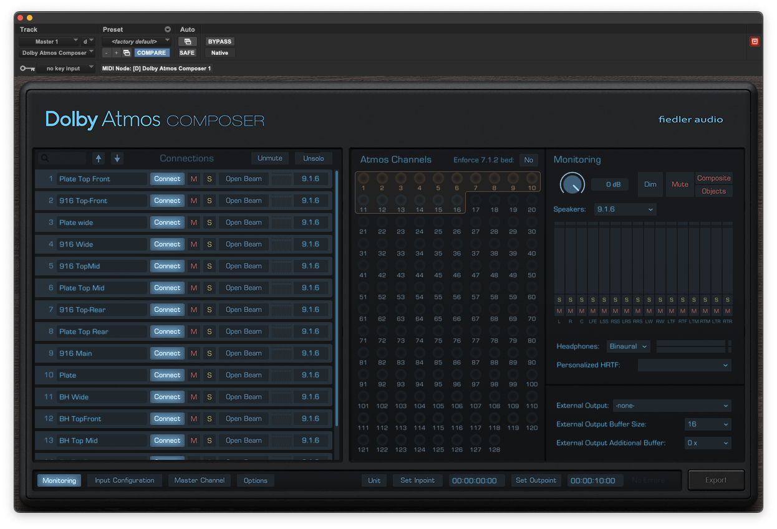
Task: Mute the RTR speaker channel
Action: click(x=728, y=311)
